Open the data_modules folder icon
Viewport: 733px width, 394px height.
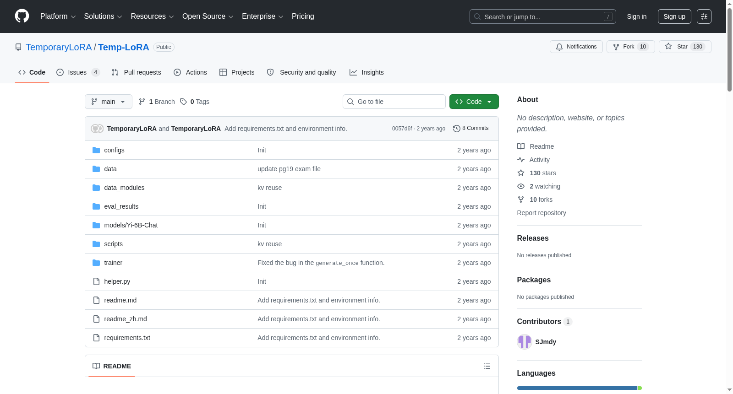(96, 188)
